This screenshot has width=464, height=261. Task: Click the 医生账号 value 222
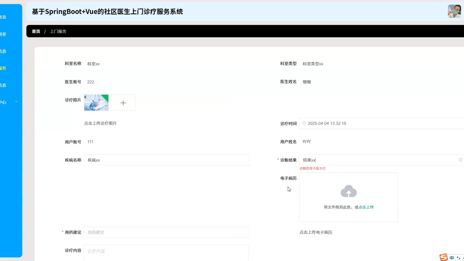[x=90, y=82]
